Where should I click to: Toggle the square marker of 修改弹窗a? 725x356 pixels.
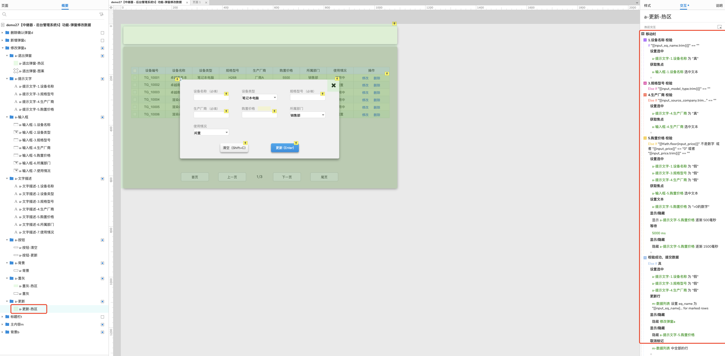pos(102,48)
